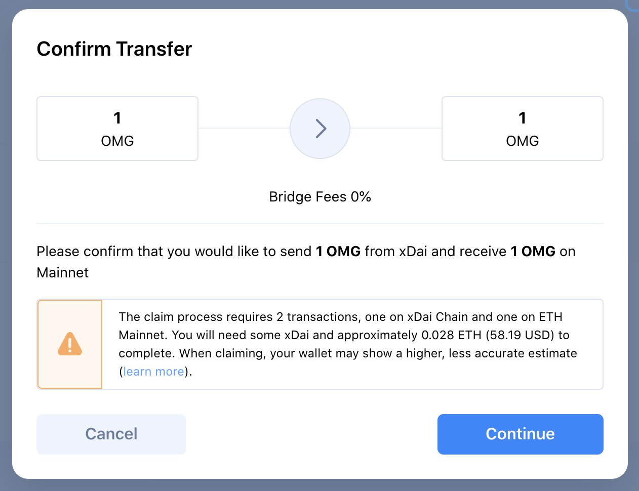Select the circular chevron transfer direction icon
Screen dimensions: 639x491
coord(320,129)
